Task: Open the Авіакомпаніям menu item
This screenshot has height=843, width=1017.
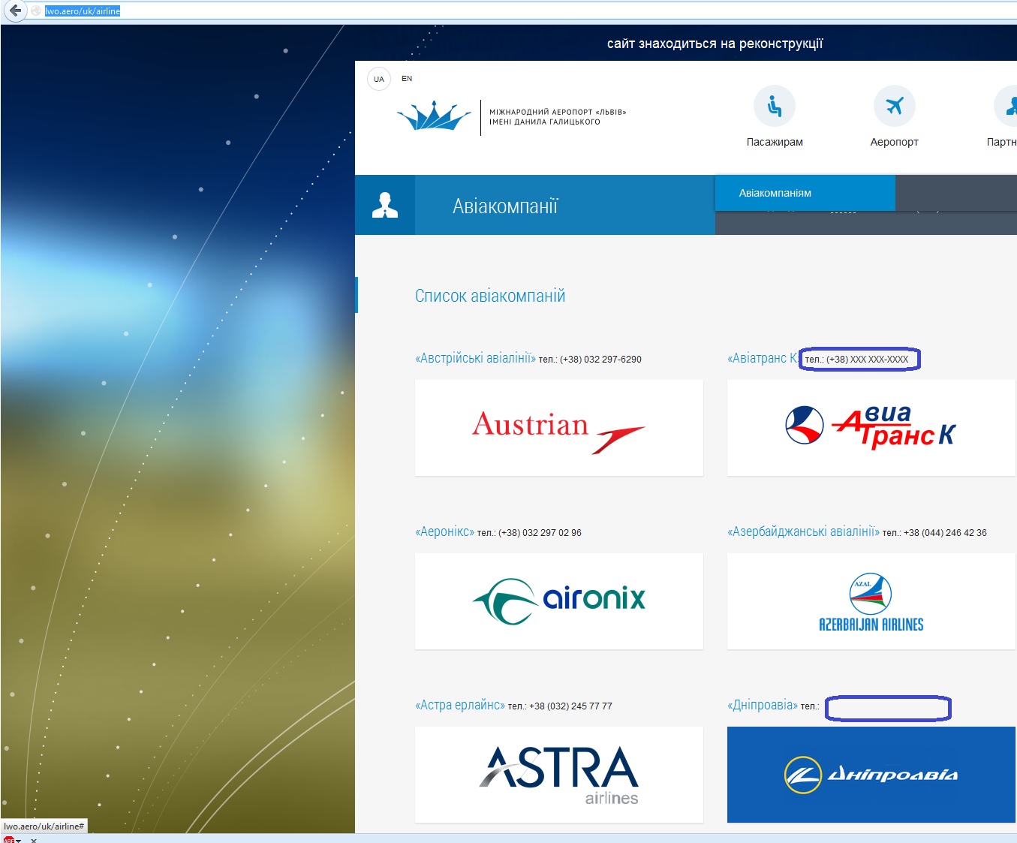Action: (775, 193)
